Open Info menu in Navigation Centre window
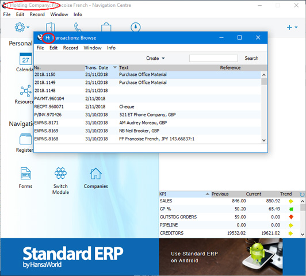 [78, 14]
